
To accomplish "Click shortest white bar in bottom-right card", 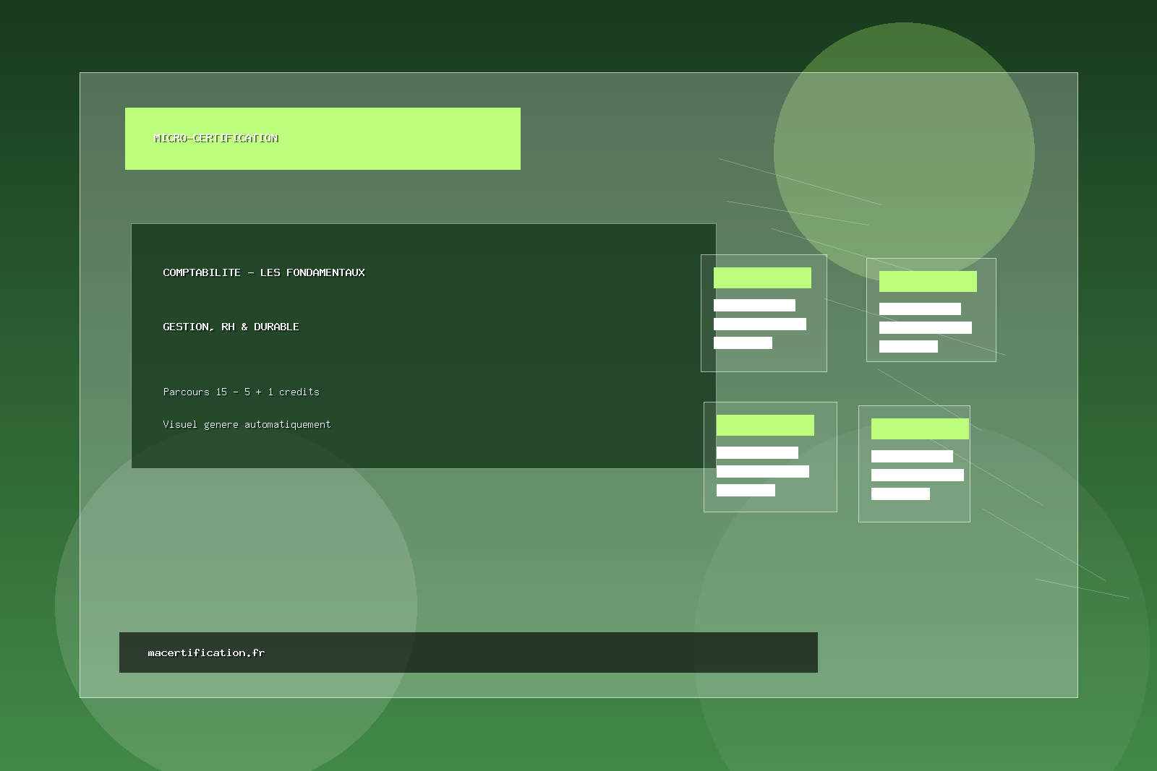I will (900, 494).
